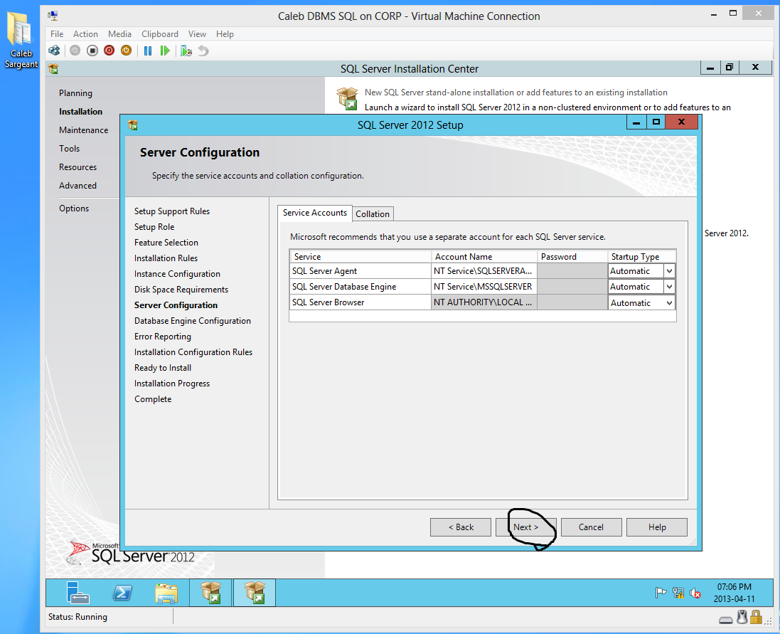Switch to the Collation tab
Viewport: 780px width, 634px height.
point(373,214)
